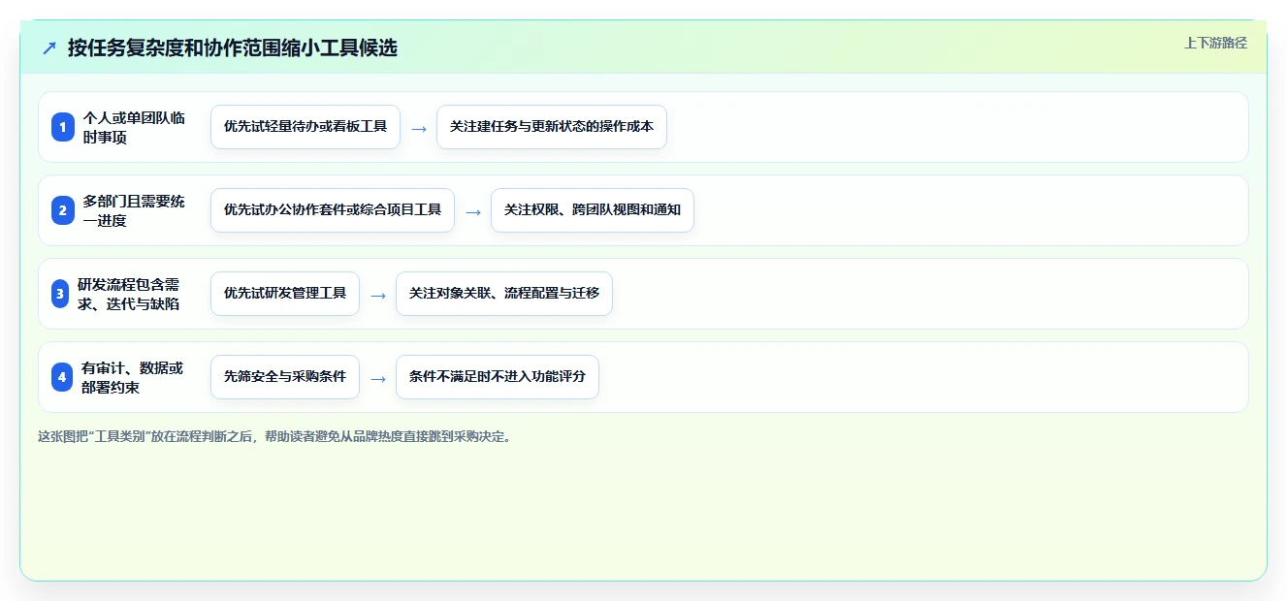Click the 优先试办公协作套件或综合项目工具 box
1287x601 pixels.
point(333,210)
